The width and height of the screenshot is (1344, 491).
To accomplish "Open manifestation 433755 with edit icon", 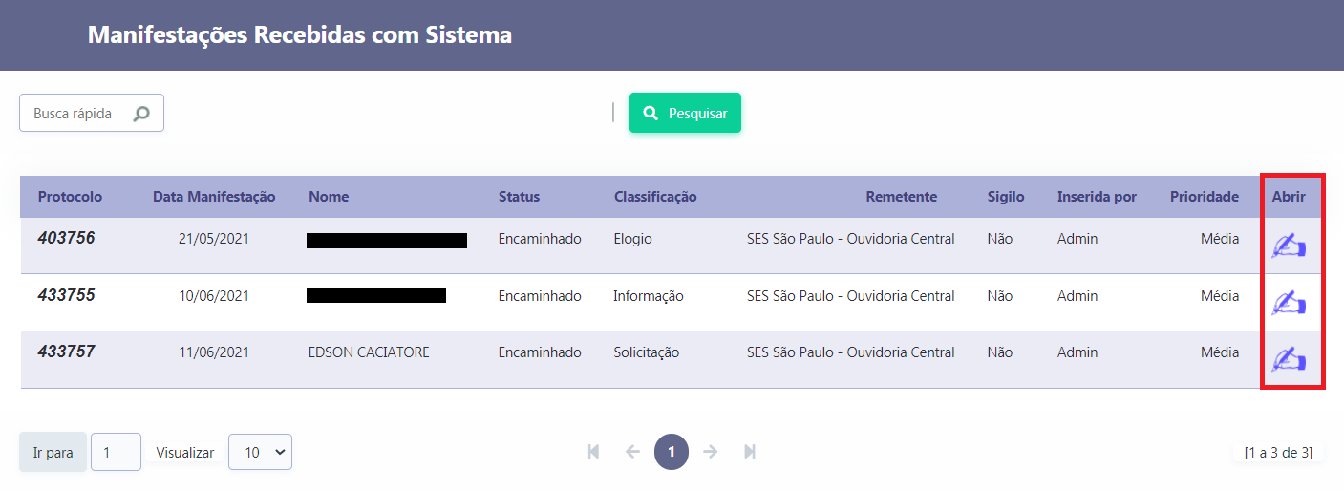I will [x=1289, y=303].
